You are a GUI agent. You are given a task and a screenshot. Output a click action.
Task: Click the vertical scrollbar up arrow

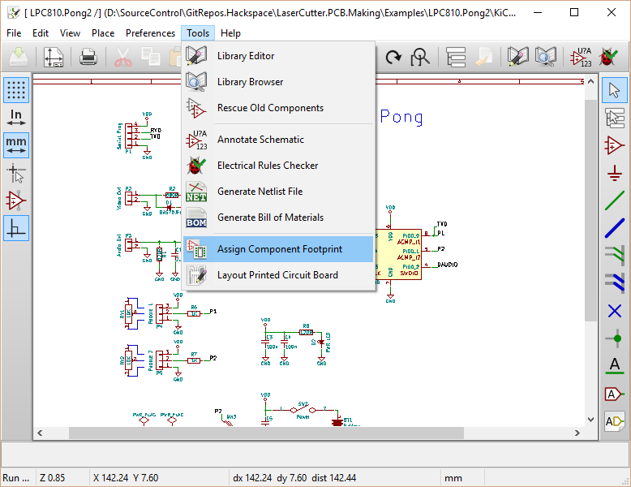point(590,81)
